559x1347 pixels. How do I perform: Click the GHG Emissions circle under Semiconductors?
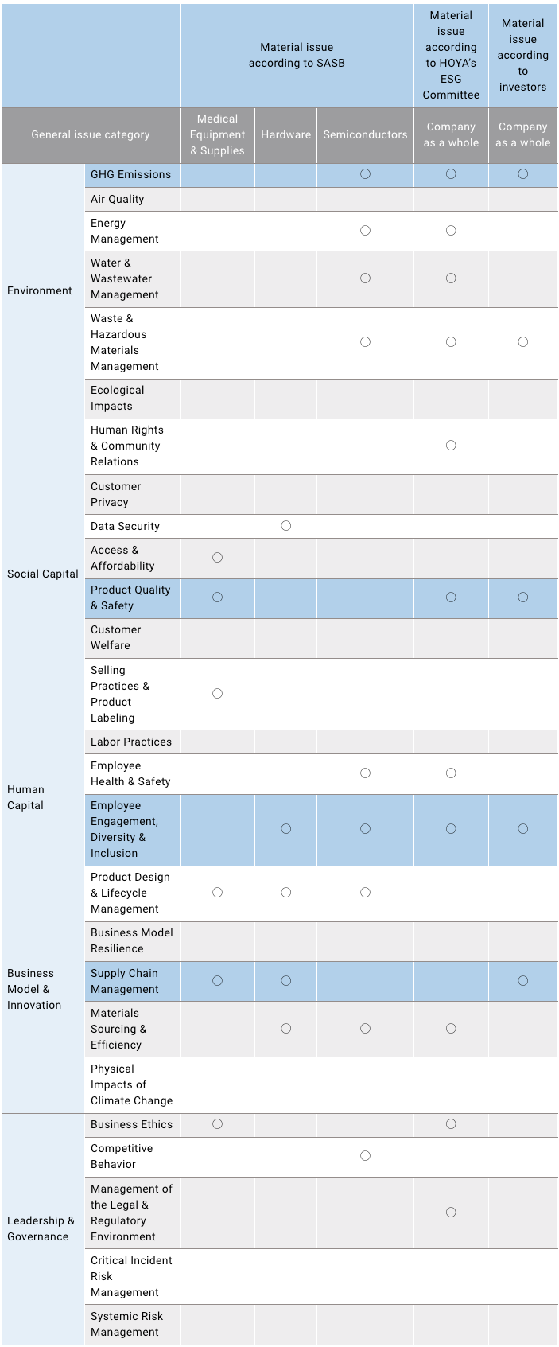[365, 174]
